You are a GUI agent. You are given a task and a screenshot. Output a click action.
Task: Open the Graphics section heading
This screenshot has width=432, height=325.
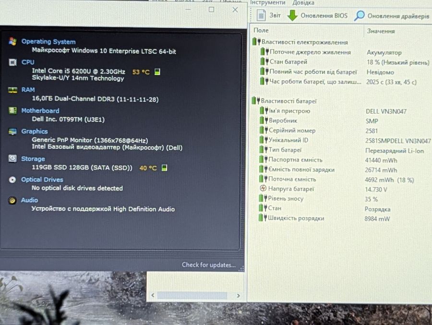35,131
